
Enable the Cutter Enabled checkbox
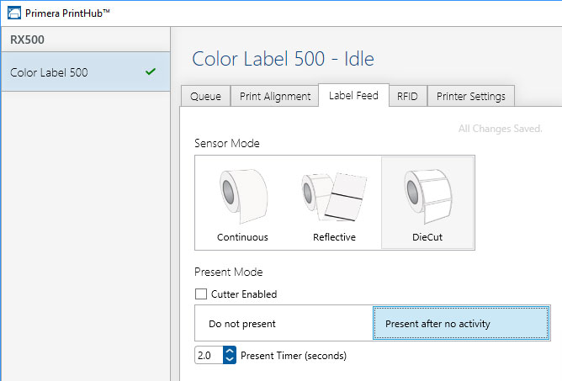201,294
